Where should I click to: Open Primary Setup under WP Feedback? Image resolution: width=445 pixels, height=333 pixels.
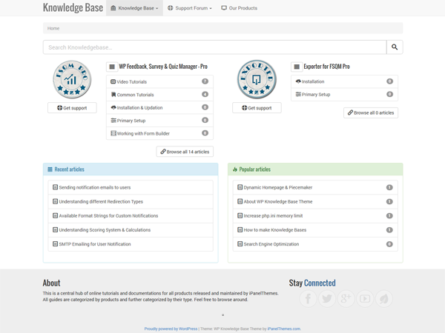click(x=159, y=121)
